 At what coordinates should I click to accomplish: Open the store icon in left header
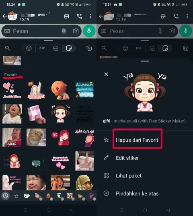tap(67, 16)
